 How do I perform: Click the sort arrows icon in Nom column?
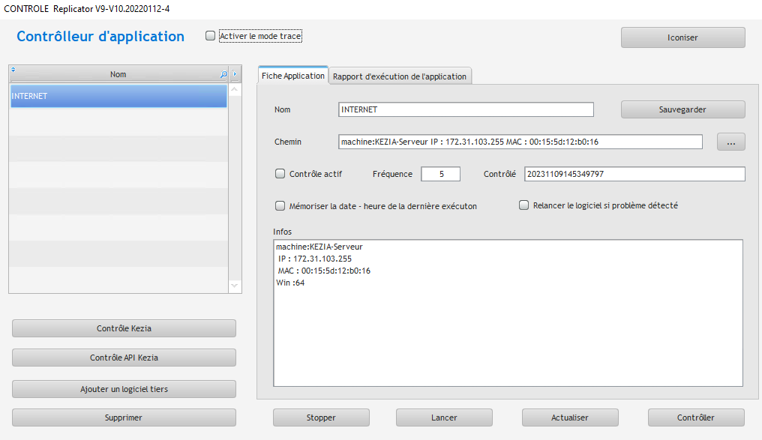coord(13,70)
